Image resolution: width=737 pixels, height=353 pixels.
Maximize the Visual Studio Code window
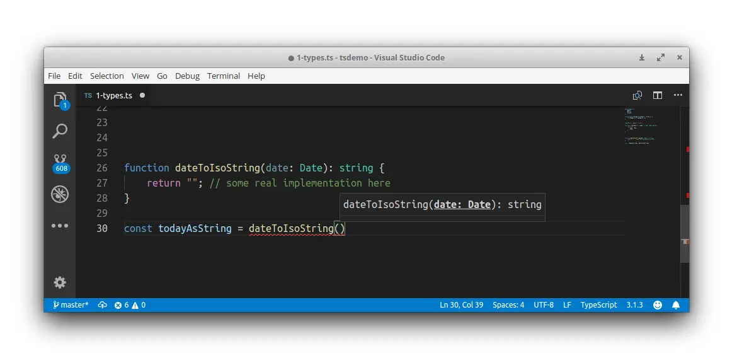coord(660,57)
